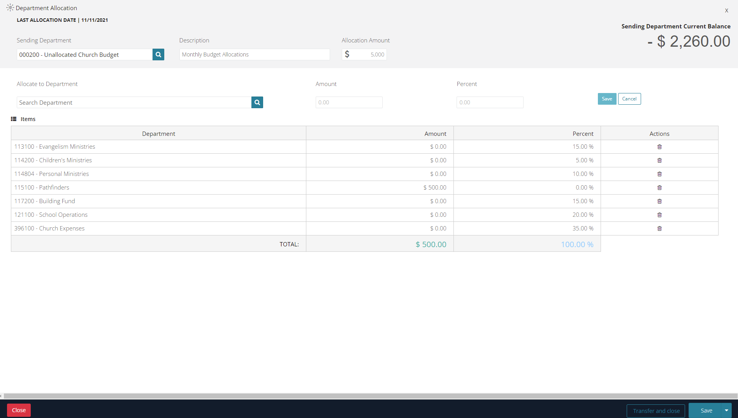Click the Items list icon
This screenshot has height=418, width=738.
[14, 119]
